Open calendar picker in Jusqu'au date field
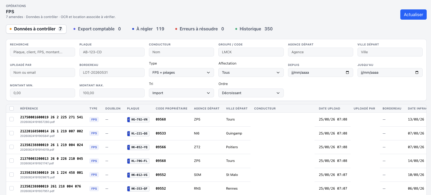The image size is (431, 195). pos(417,72)
